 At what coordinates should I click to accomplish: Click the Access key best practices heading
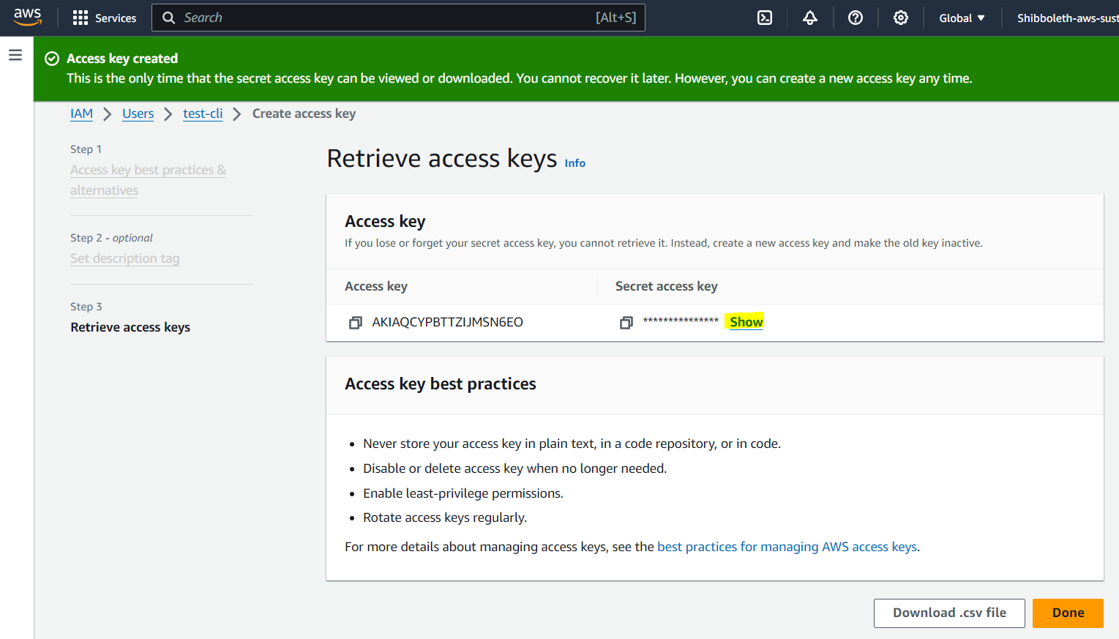(x=441, y=384)
